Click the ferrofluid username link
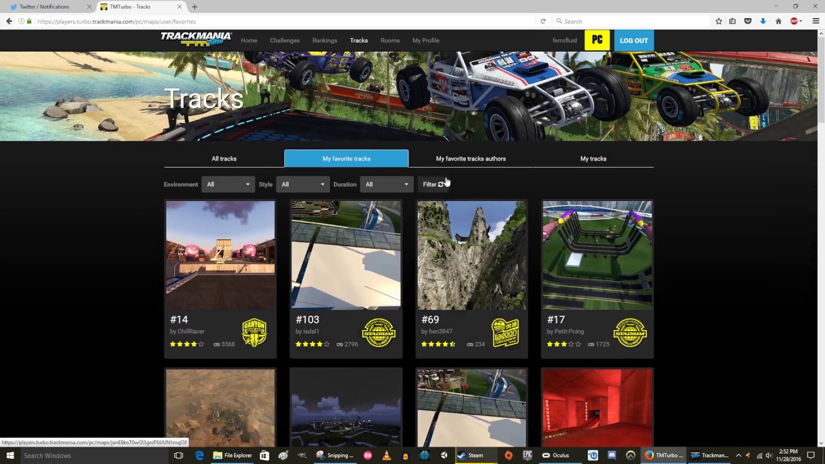This screenshot has width=825, height=464. (565, 41)
